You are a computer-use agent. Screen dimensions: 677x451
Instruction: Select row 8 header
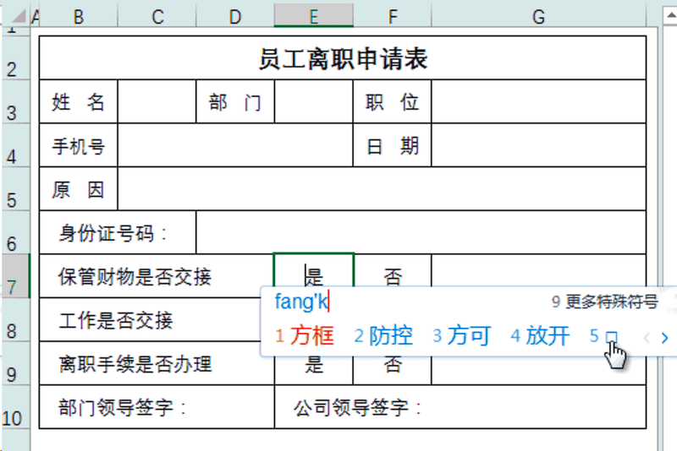tap(15, 319)
